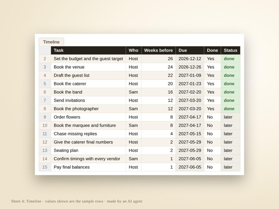279x209 pixels.
Task: Click the due date 2027-01-09
Action: tap(190, 75)
